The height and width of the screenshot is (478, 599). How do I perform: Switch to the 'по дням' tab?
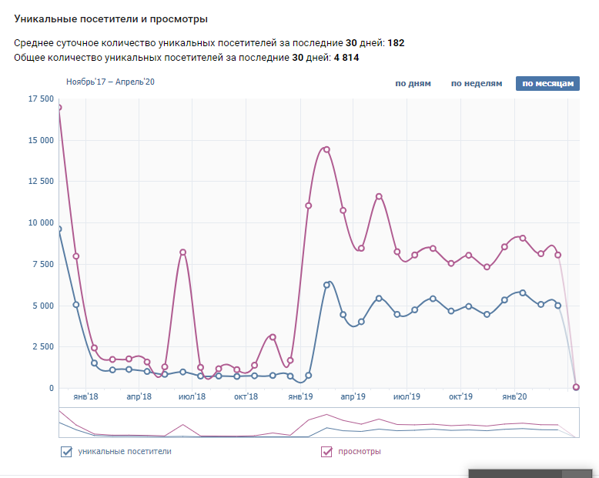click(413, 84)
